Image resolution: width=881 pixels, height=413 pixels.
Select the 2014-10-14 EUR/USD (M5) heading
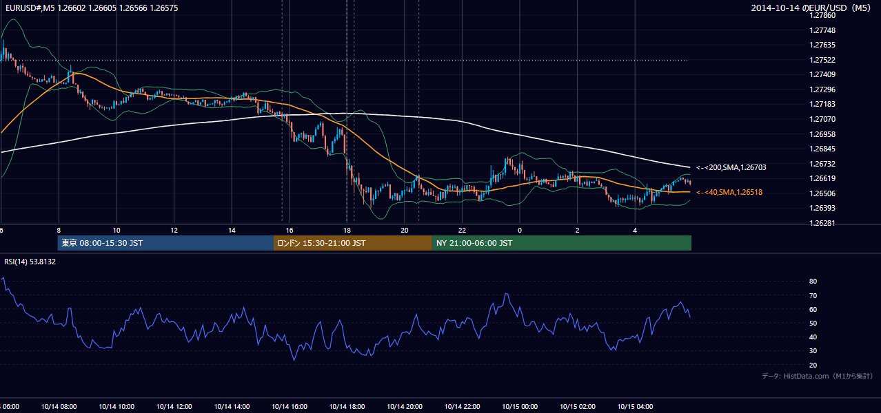click(811, 8)
